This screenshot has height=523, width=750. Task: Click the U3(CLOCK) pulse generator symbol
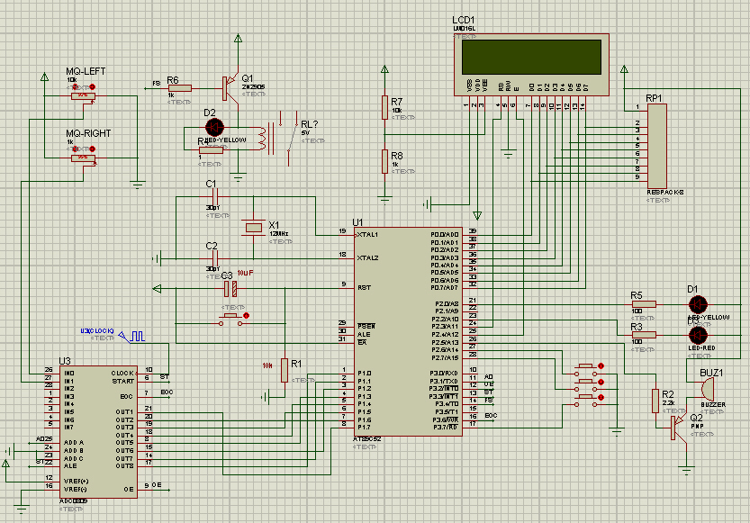pyautogui.click(x=132, y=336)
